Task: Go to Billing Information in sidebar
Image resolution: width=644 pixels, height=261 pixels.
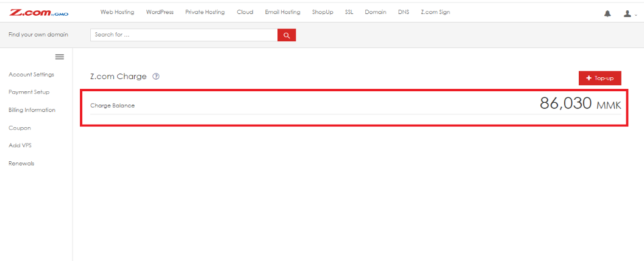Action: coord(32,110)
